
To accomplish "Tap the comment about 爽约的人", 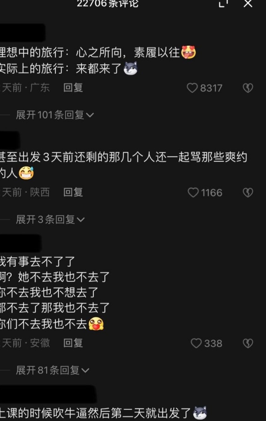I will click(123, 165).
